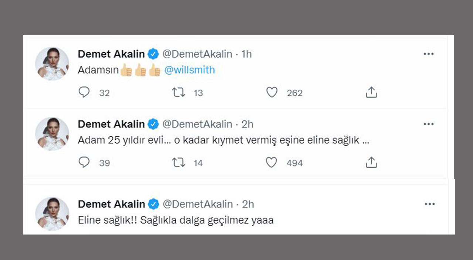Select the retweet icon showing 14 retweets
Screen dimensions: 473x260
pos(178,162)
